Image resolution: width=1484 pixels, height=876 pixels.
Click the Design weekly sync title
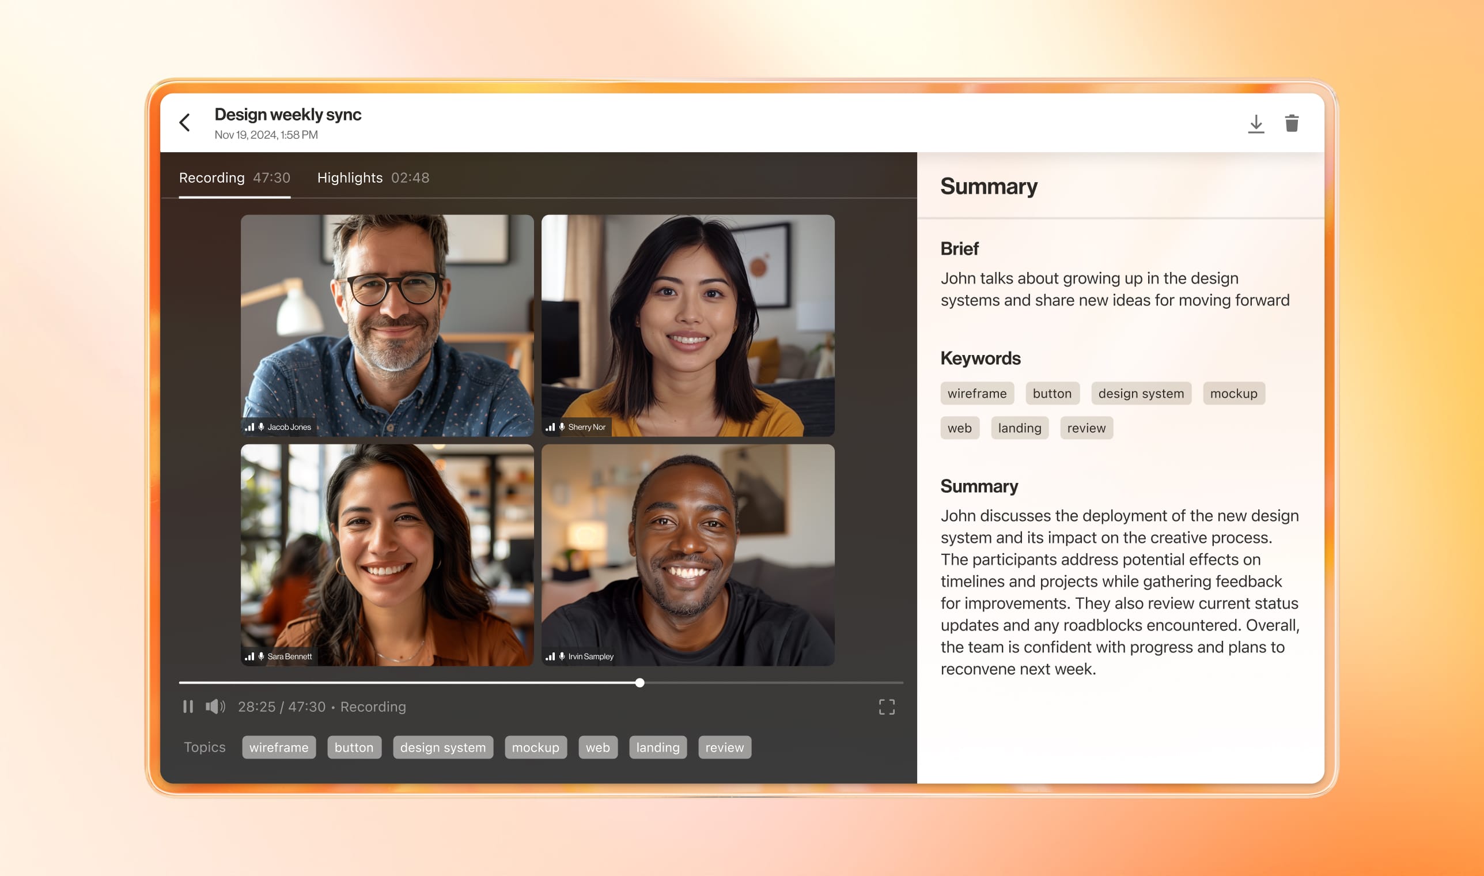pos(287,115)
